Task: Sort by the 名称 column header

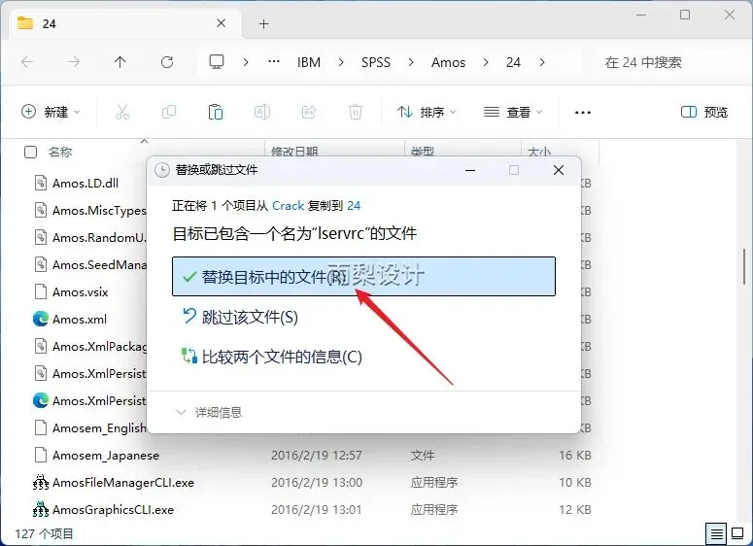Action: coord(60,153)
